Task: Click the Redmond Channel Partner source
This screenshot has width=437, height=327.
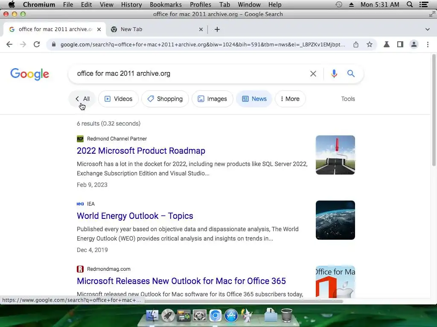Action: tap(117, 139)
